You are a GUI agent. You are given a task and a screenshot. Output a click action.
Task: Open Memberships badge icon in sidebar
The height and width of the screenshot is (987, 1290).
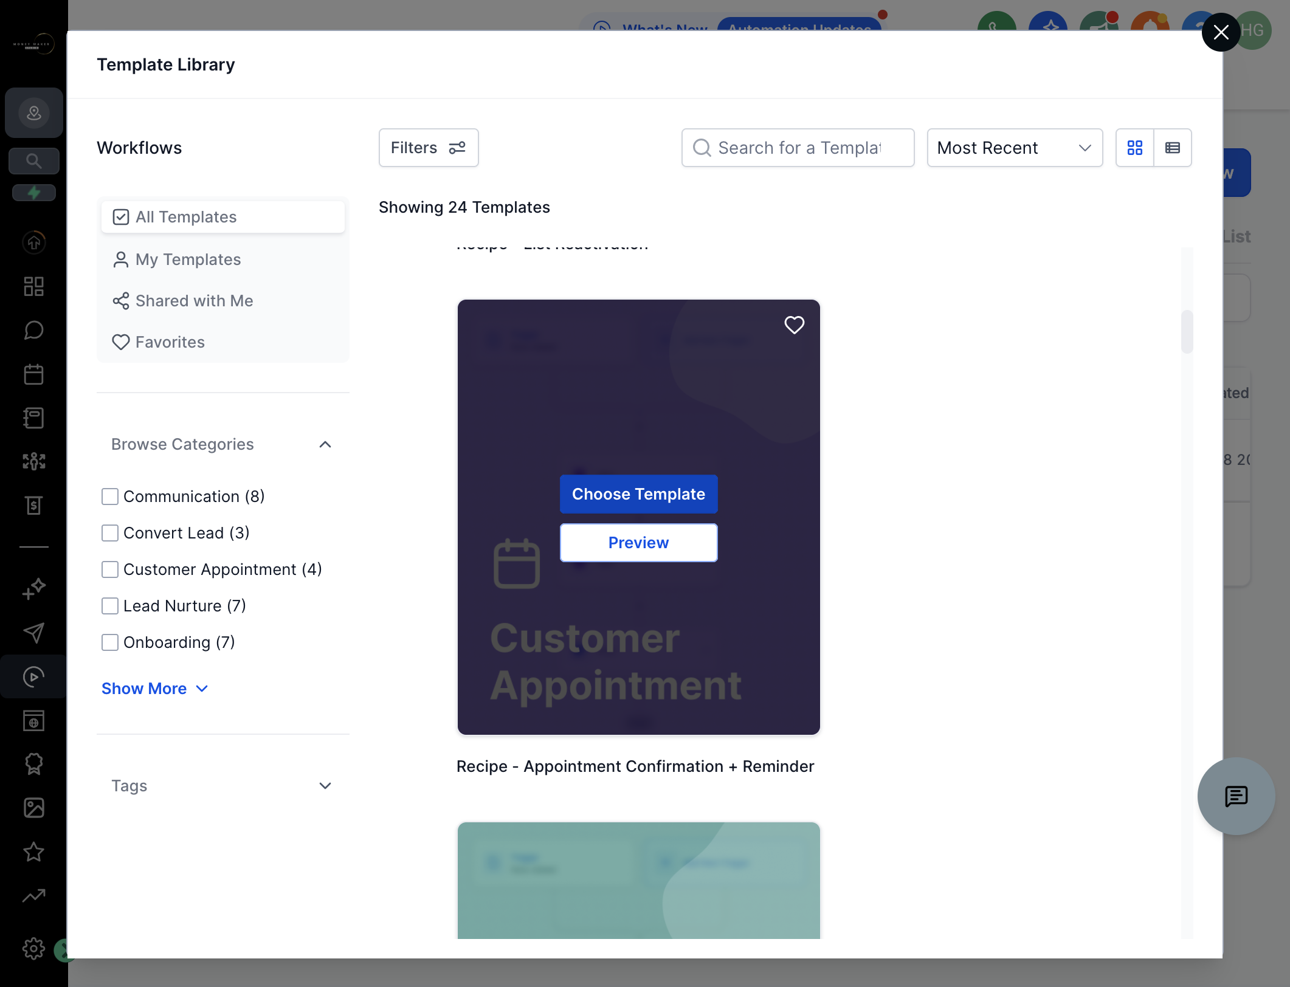click(34, 764)
